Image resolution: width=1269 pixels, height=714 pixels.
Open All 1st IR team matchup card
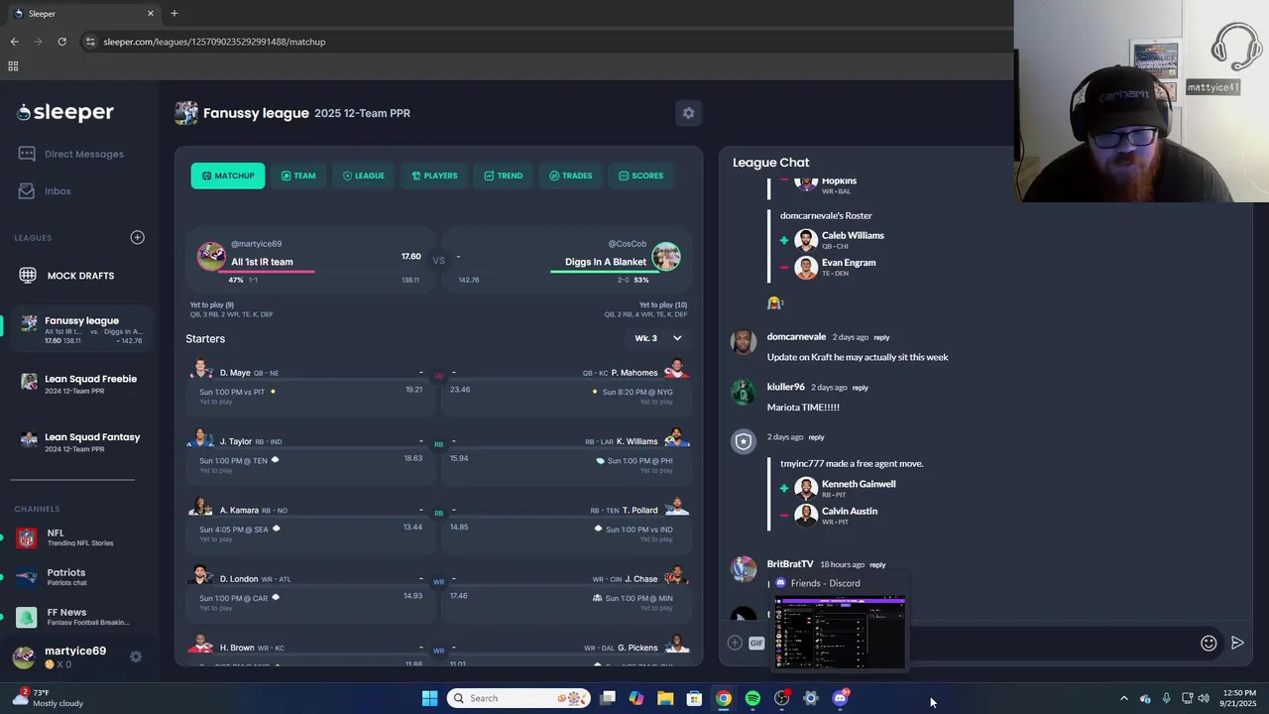click(x=309, y=261)
